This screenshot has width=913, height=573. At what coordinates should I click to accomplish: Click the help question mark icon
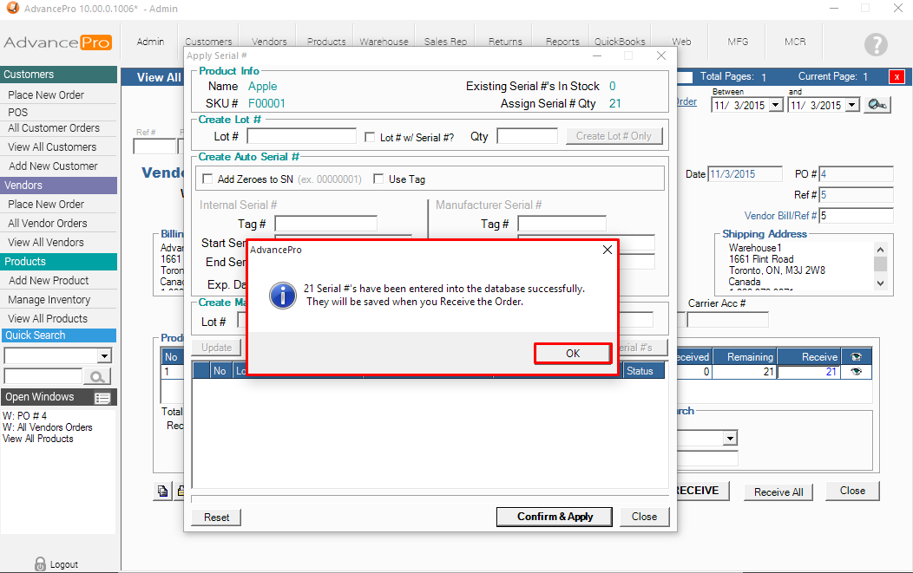click(876, 45)
